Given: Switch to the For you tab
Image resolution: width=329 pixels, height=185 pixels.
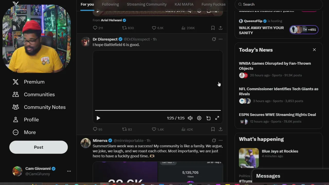Looking at the screenshot, I should point(87,4).
